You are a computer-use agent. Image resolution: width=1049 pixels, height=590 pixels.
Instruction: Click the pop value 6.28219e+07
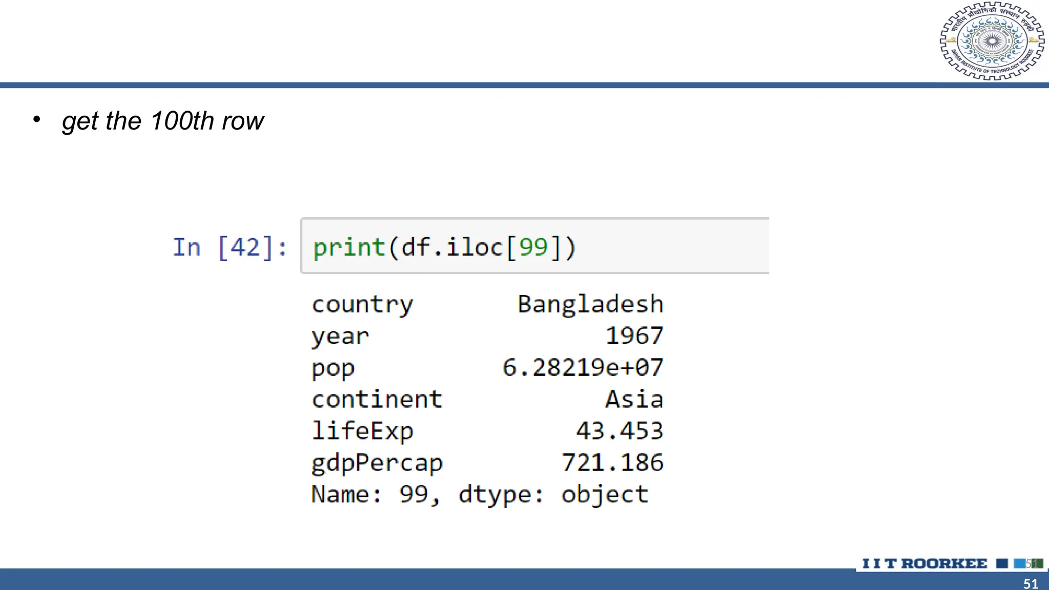click(x=583, y=368)
